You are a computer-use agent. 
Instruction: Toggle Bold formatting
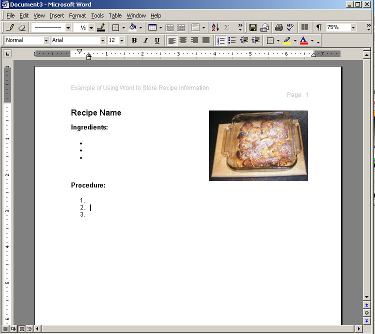click(134, 40)
